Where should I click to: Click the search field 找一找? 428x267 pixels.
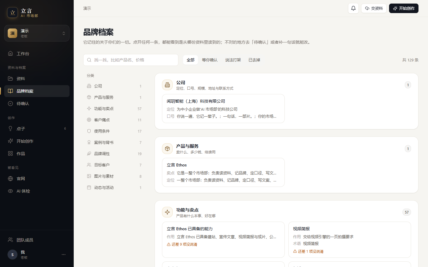click(x=131, y=60)
